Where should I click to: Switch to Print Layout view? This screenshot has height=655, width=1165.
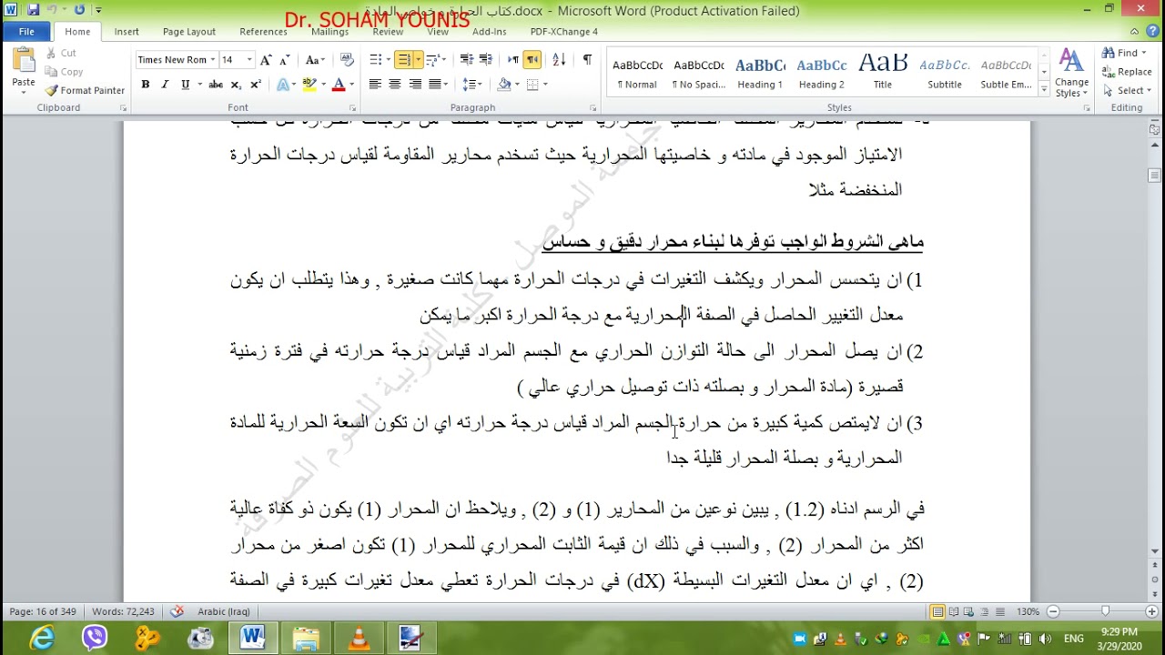coord(938,611)
